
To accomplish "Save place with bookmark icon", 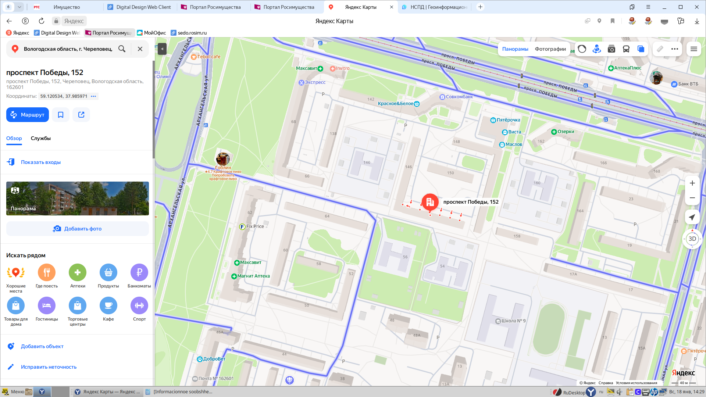I will click(x=61, y=115).
